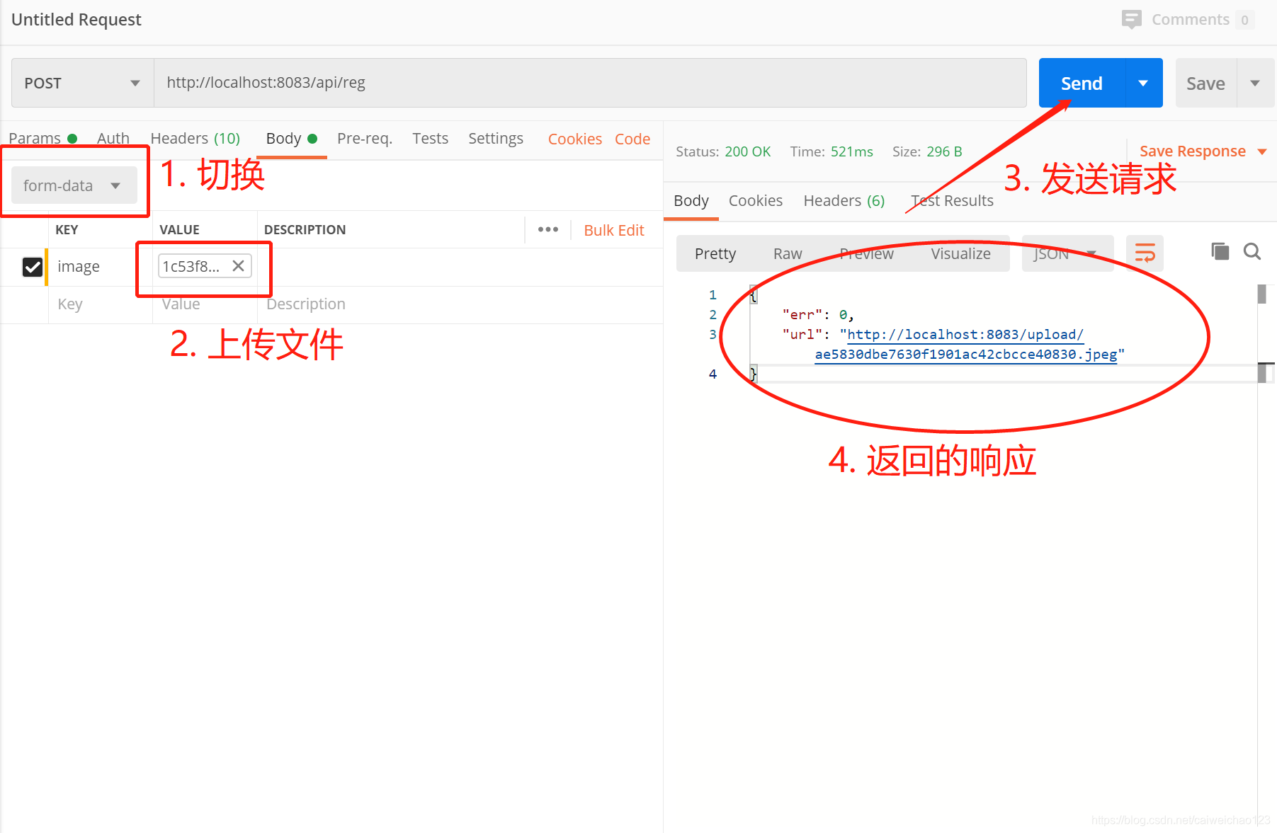Switch response view to Pretty
This screenshot has width=1277, height=833.
click(715, 253)
